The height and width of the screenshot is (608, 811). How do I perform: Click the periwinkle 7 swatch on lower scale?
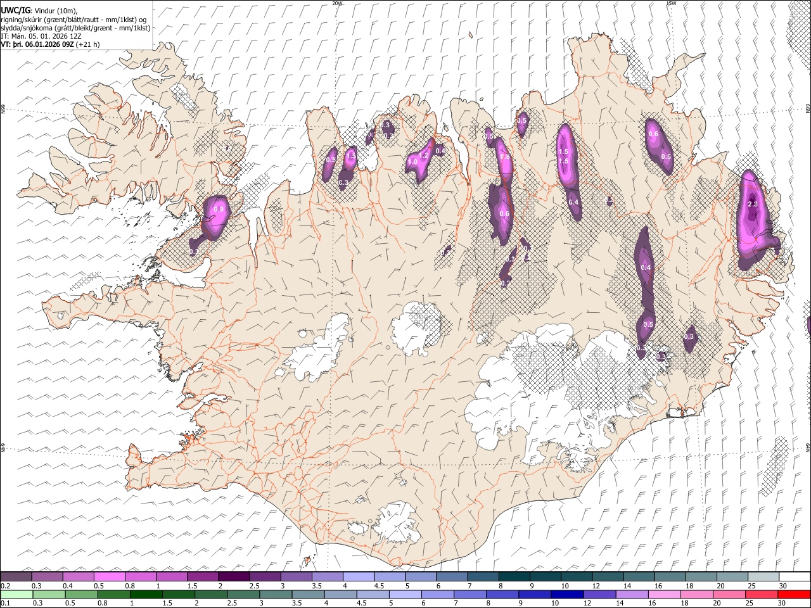470,594
